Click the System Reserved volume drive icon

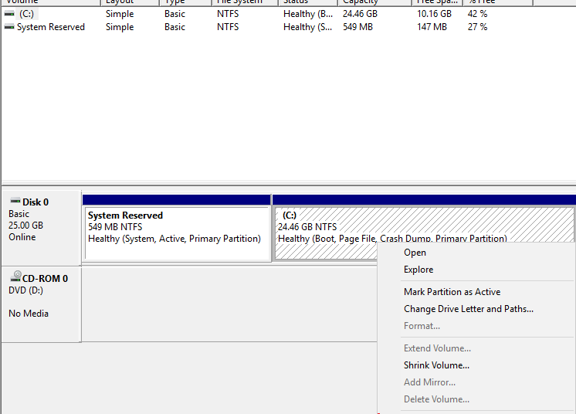click(9, 27)
